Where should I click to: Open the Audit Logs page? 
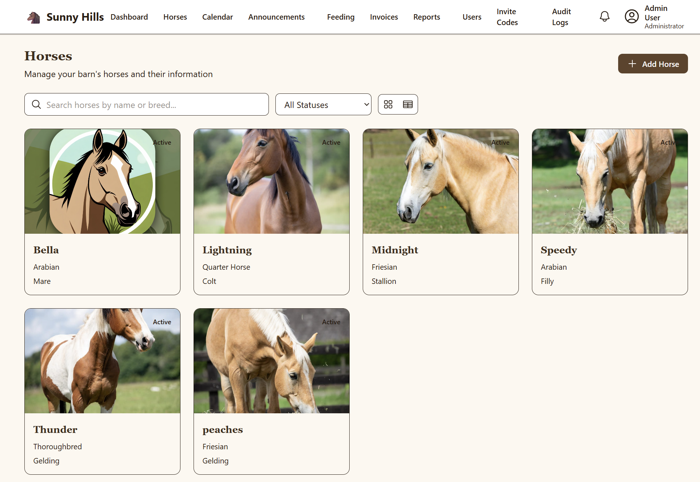click(x=561, y=17)
